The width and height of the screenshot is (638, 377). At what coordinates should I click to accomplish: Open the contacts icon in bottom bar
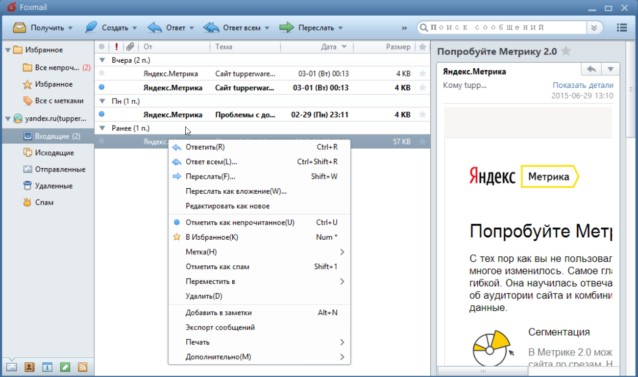[29, 367]
